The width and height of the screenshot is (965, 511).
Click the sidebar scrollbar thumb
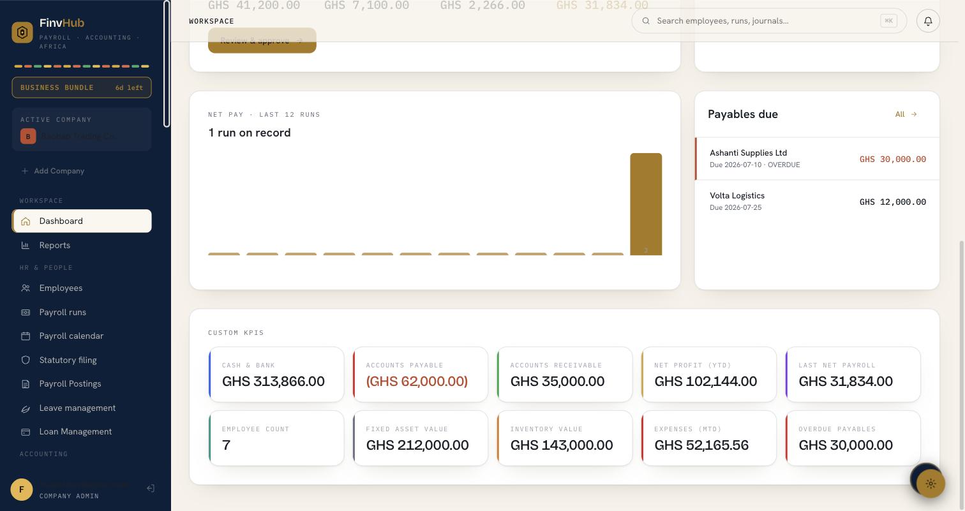(167, 64)
